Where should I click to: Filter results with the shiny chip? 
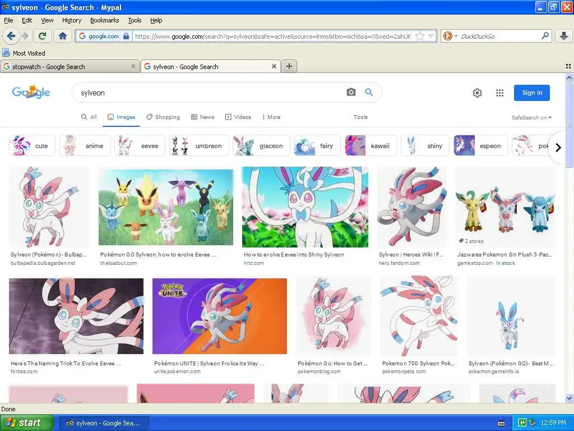point(425,145)
